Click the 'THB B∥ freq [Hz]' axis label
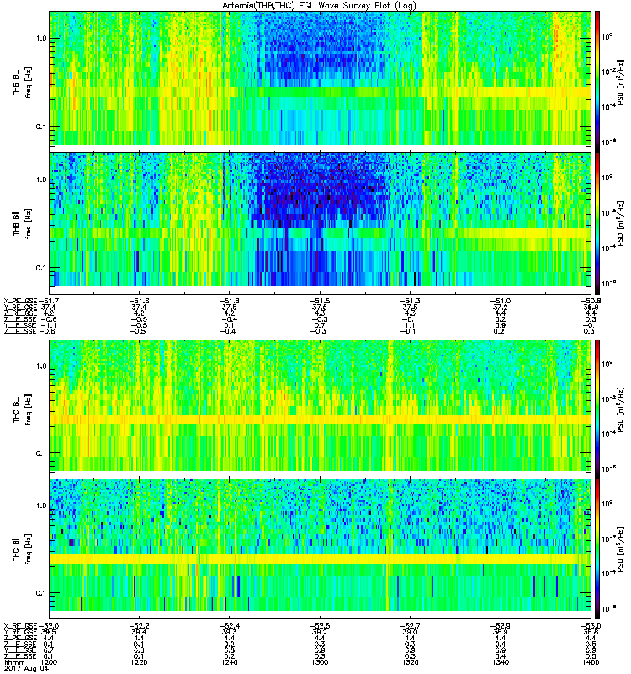 [x=22, y=223]
